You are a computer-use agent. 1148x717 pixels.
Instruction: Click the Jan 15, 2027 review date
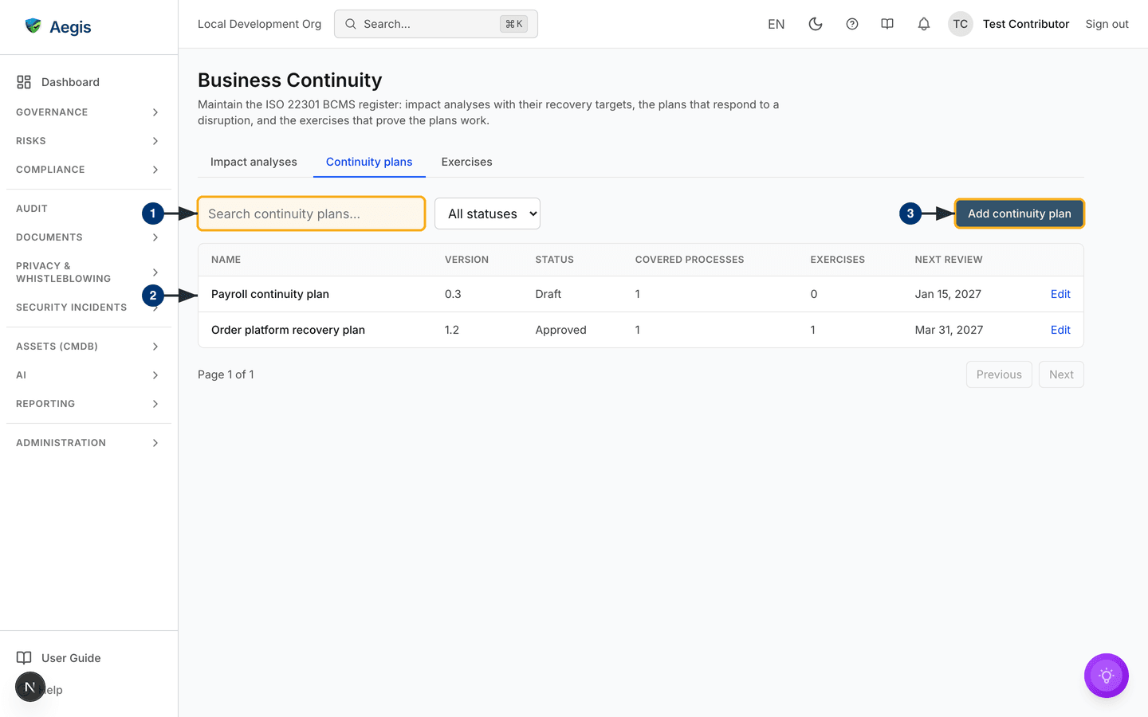(x=948, y=294)
